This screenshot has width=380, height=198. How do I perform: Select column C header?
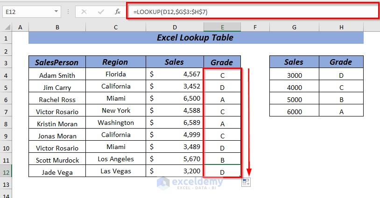tap(116, 27)
